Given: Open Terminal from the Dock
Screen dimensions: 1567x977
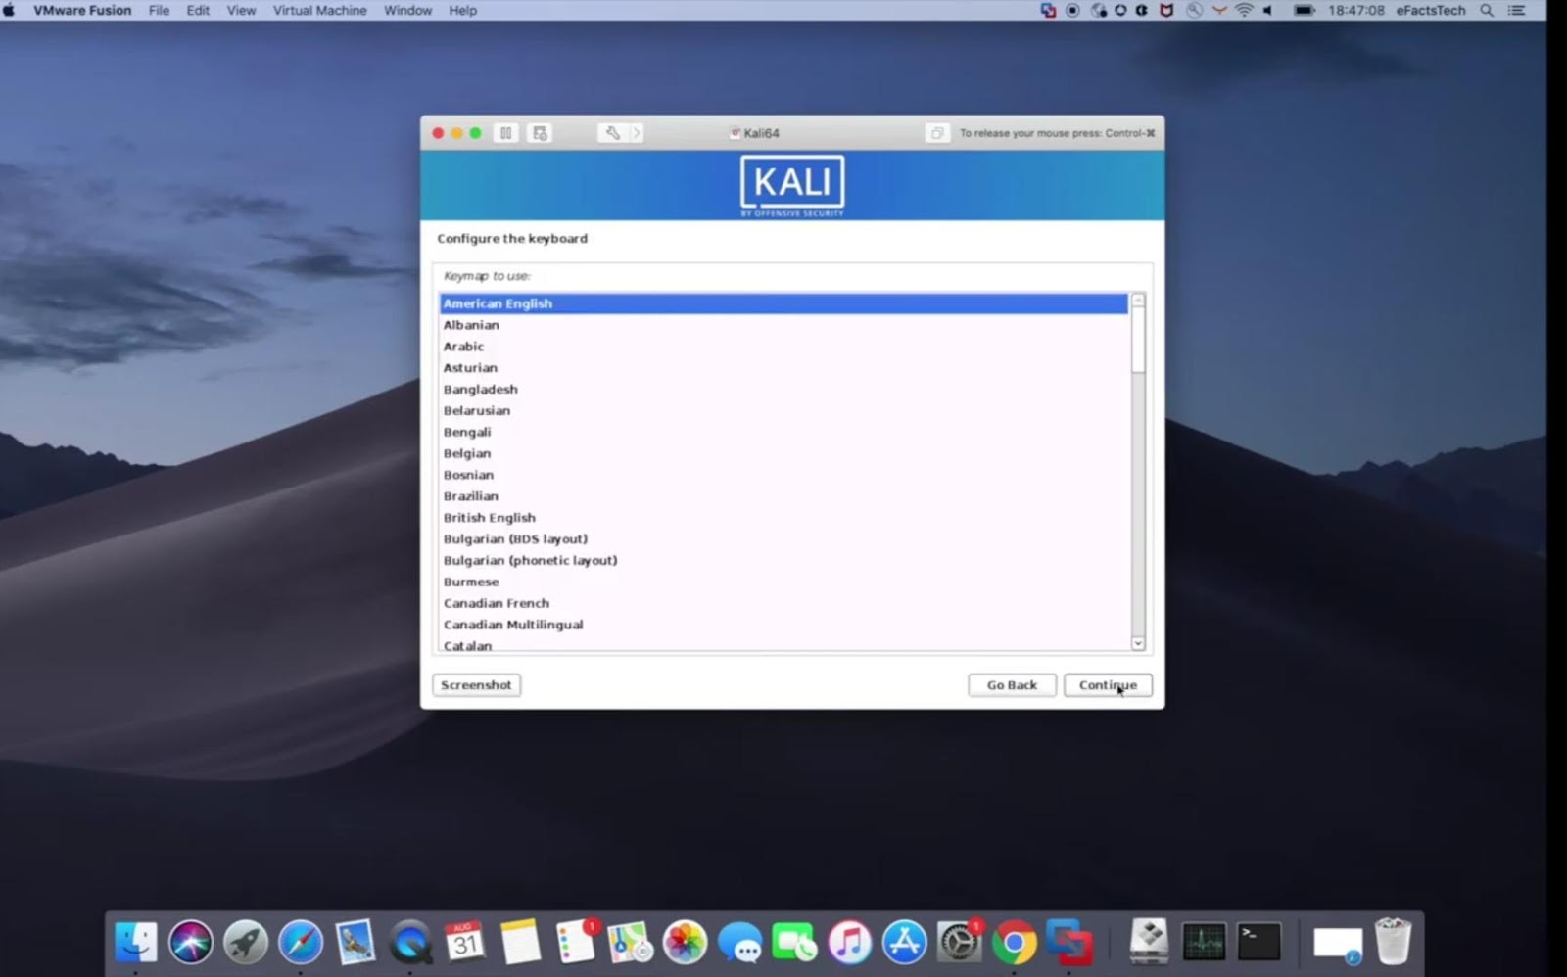Looking at the screenshot, I should pos(1258,943).
